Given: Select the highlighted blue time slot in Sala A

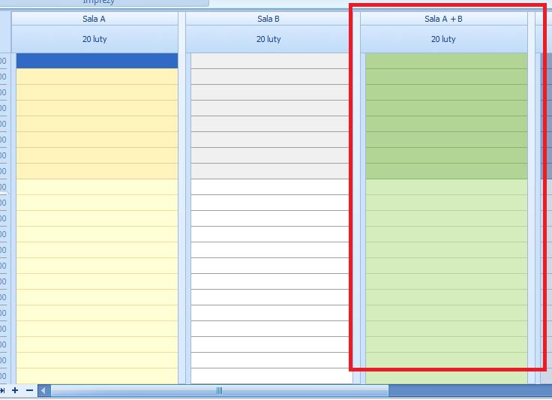Looking at the screenshot, I should [x=97, y=61].
